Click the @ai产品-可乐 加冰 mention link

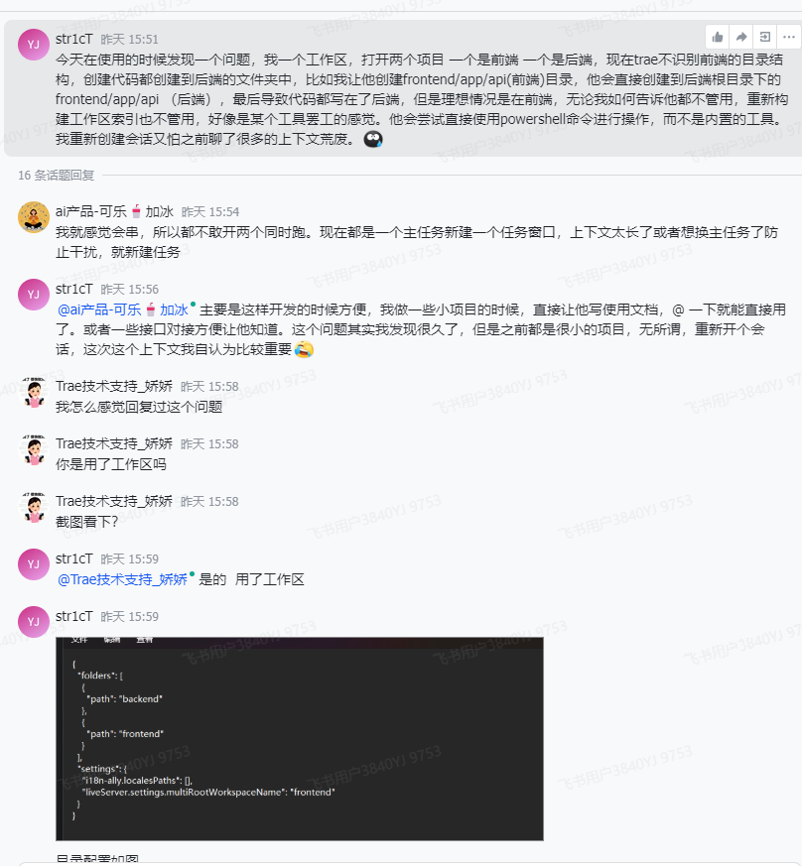(x=123, y=309)
